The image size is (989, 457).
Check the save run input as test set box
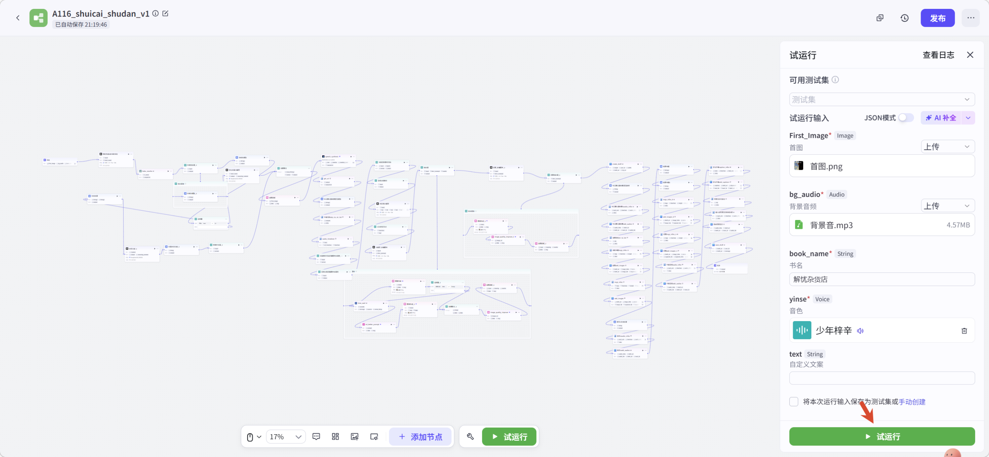click(794, 401)
